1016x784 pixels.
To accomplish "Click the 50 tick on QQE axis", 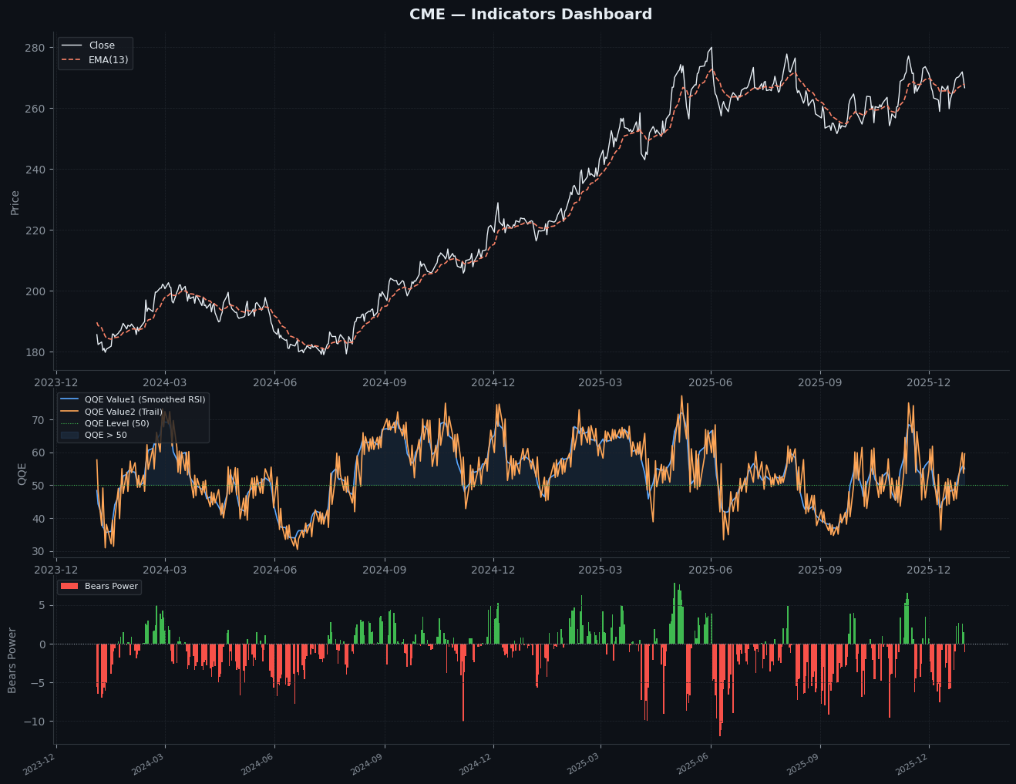I will coord(40,486).
